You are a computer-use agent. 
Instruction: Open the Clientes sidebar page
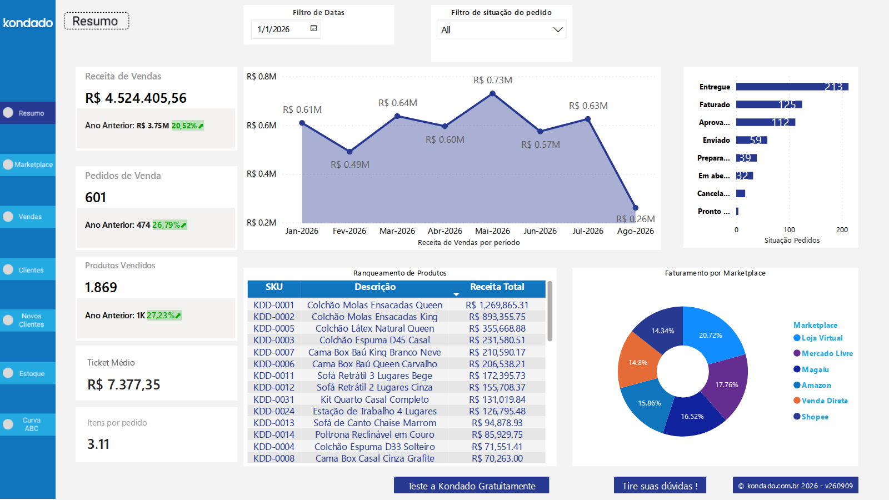coord(28,269)
